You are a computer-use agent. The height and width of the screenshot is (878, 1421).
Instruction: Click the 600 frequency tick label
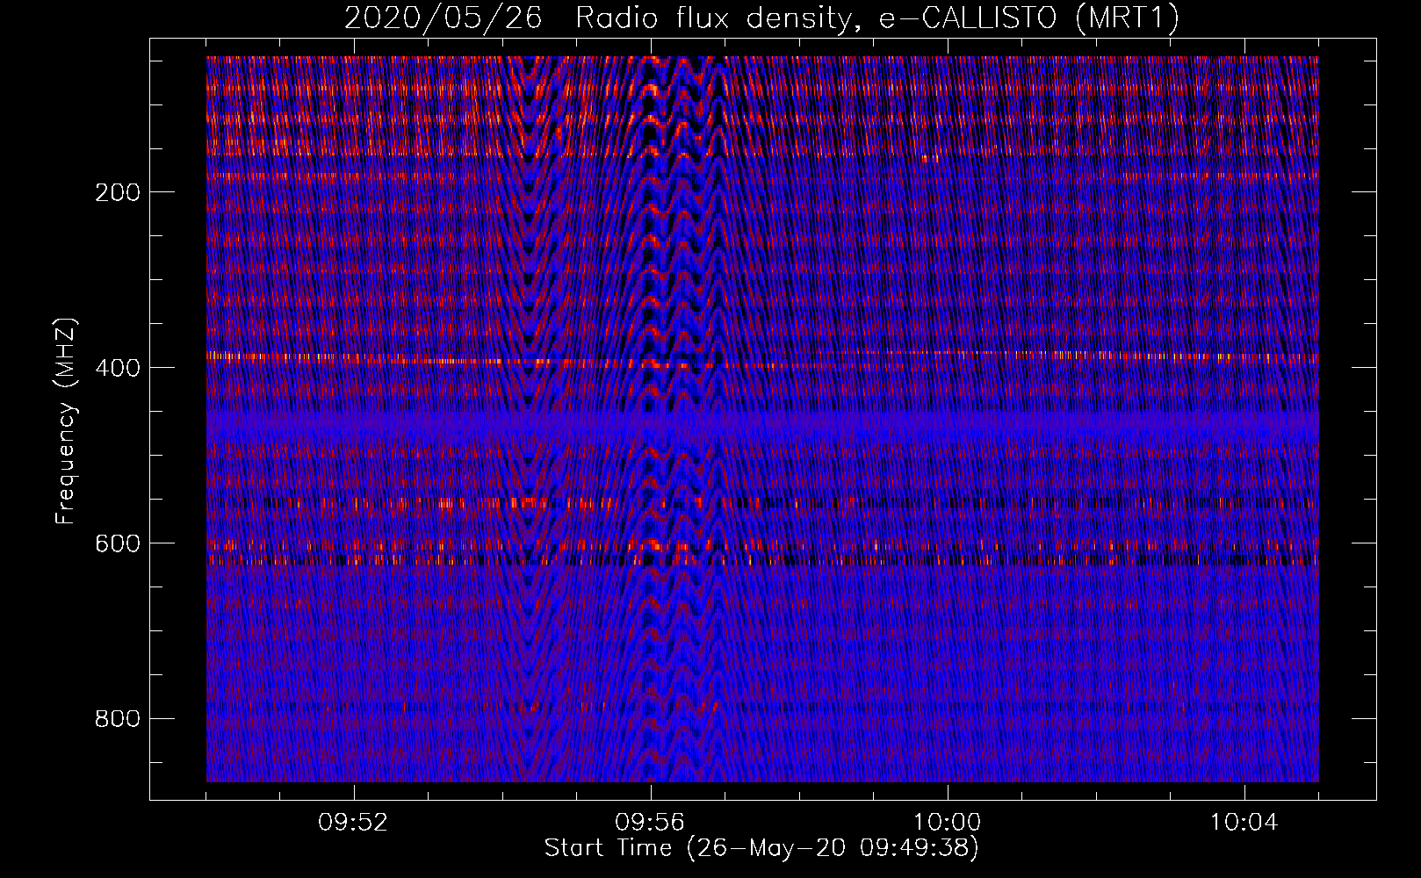click(118, 543)
